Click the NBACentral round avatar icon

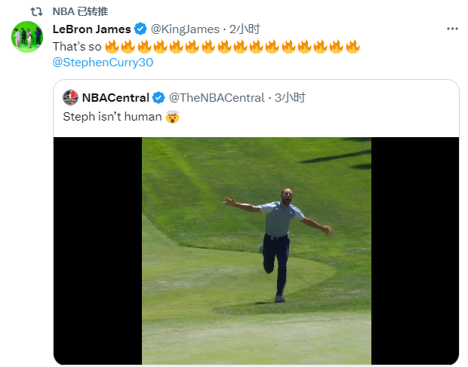tap(70, 97)
